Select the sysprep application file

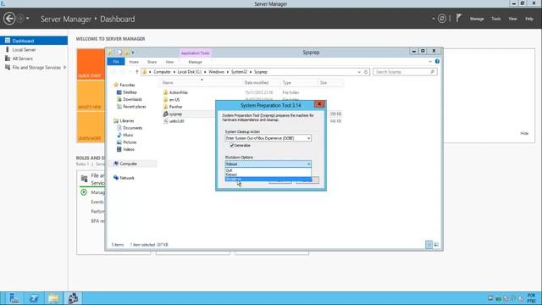point(175,114)
